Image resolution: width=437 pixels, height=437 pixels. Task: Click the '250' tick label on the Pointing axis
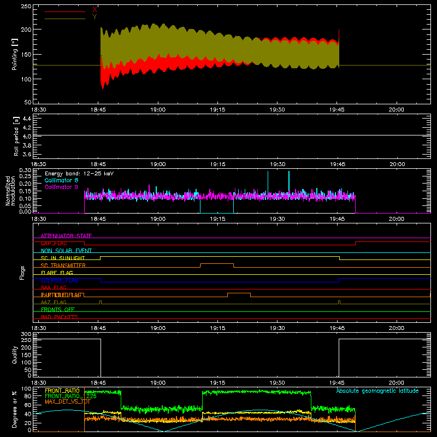(x=26, y=6)
